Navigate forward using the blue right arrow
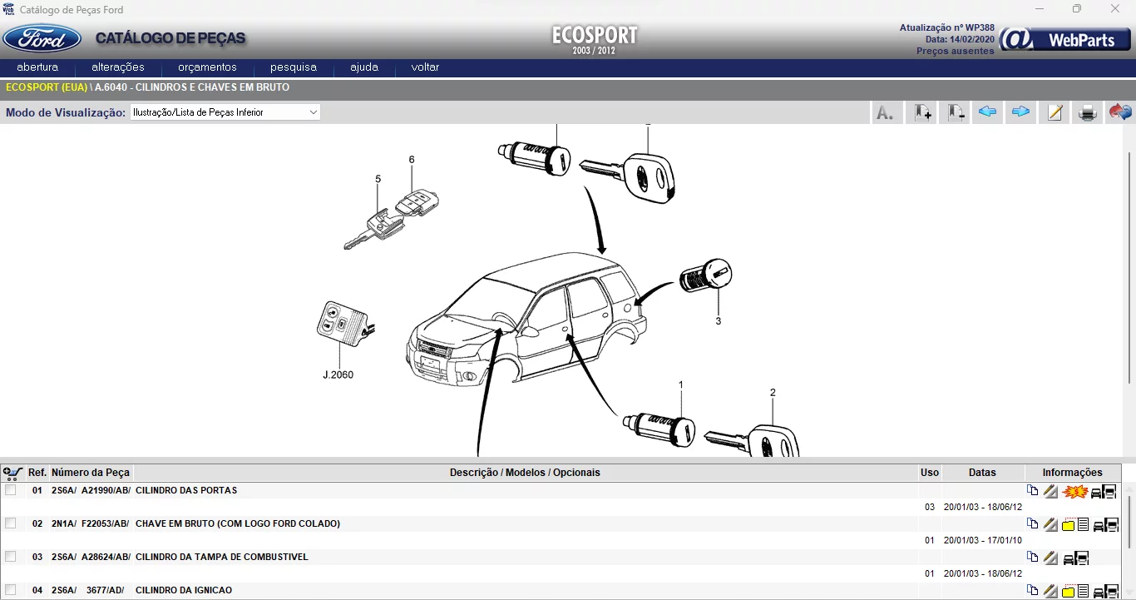The height and width of the screenshot is (600, 1136). [x=1020, y=112]
